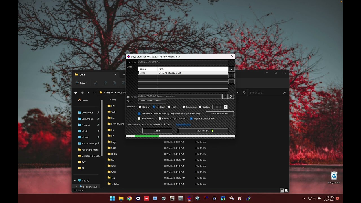The width and height of the screenshot is (361, 203).
Task: Click the Abort button
Action: (157, 131)
